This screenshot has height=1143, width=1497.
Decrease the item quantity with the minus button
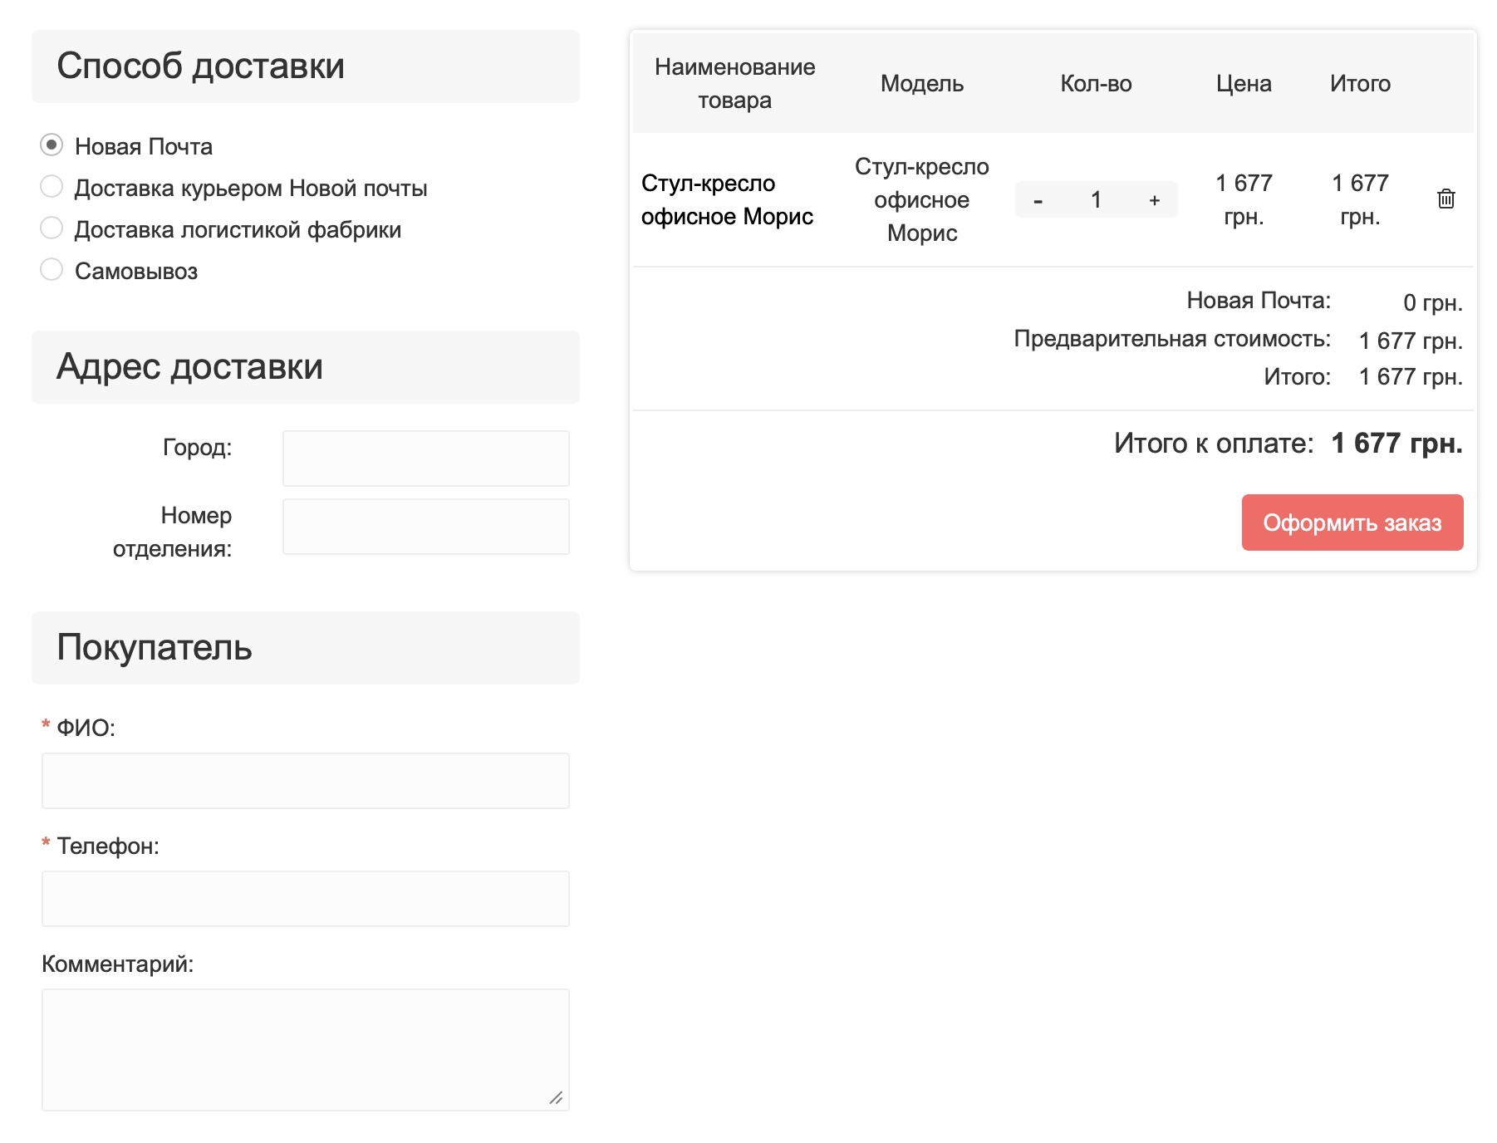click(x=1038, y=200)
